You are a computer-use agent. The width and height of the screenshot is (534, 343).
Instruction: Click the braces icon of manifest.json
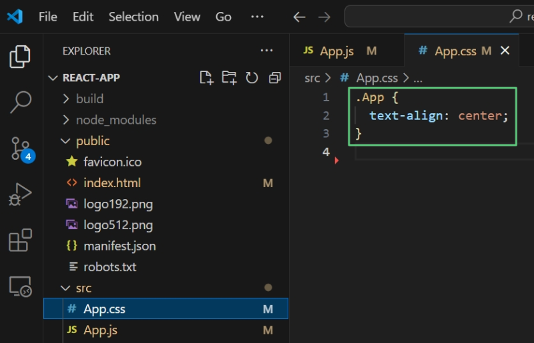coord(72,246)
